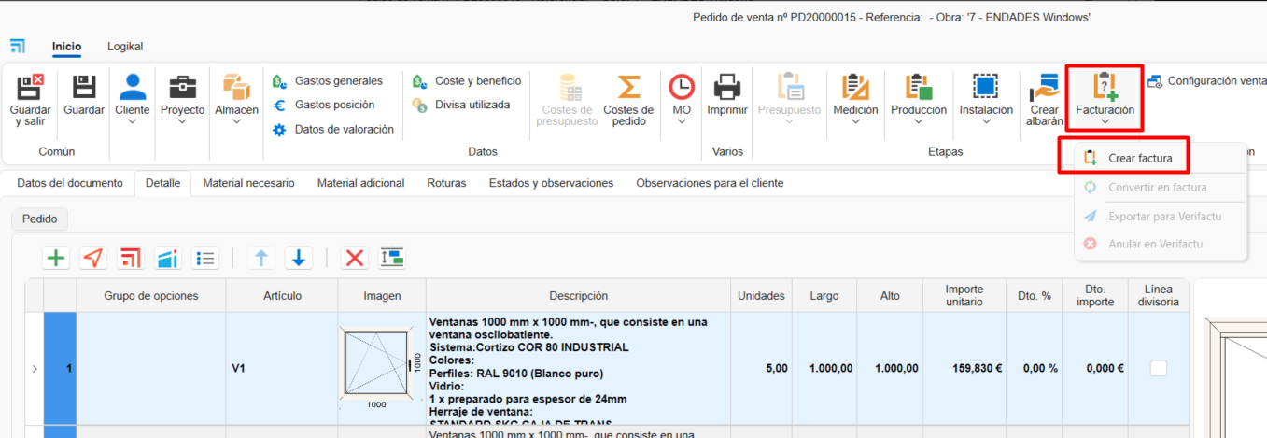The width and height of the screenshot is (1267, 438).
Task: Click the Guardar floppy disk icon
Action: click(84, 87)
